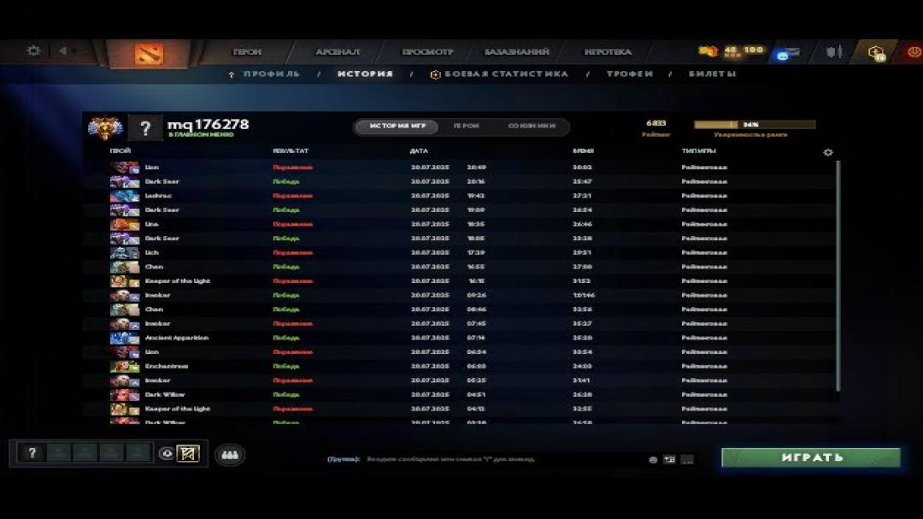
Task: Click the match list vertical scrollbar
Action: point(838,275)
